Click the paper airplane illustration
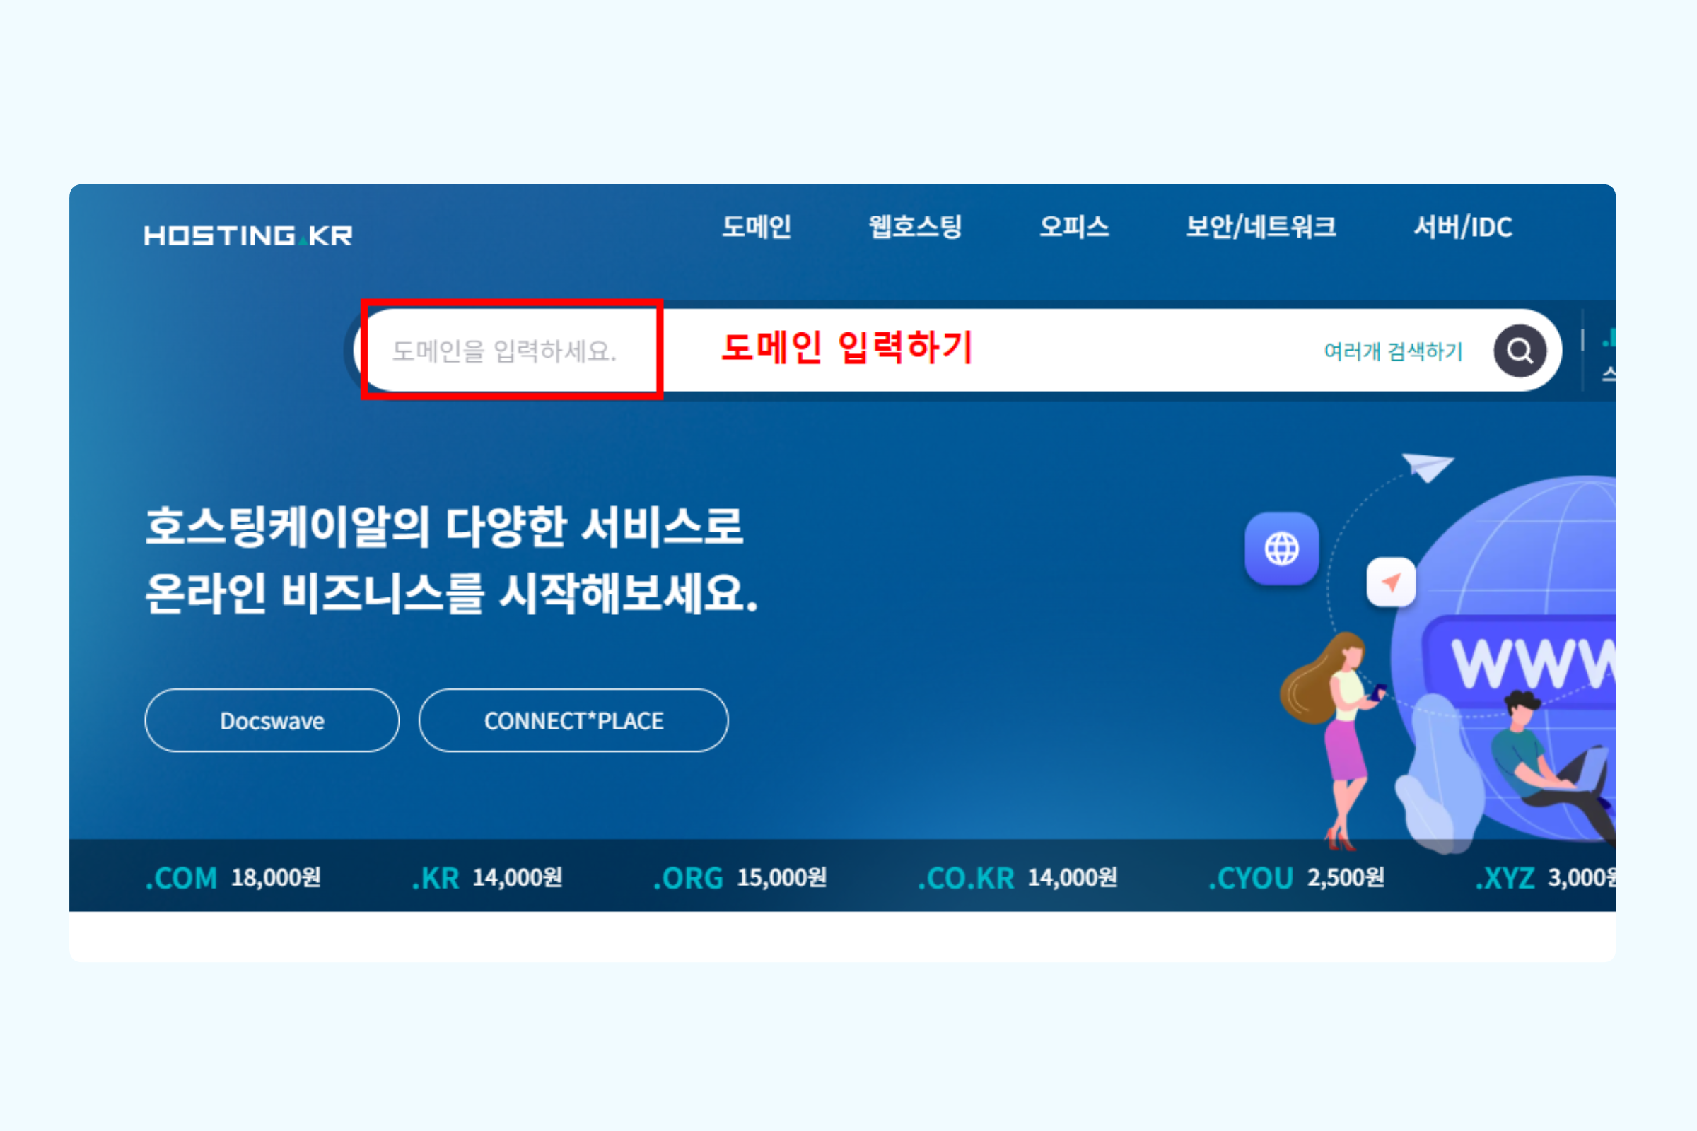This screenshot has width=1697, height=1131. tap(1427, 467)
